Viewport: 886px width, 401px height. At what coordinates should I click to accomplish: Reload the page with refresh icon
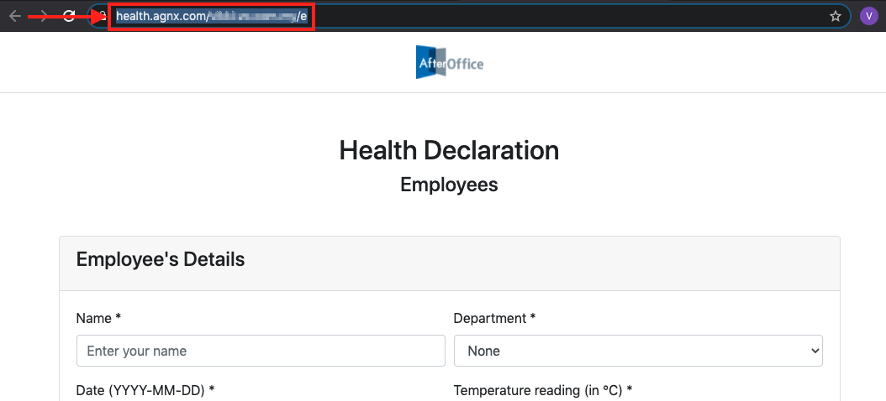pos(69,16)
